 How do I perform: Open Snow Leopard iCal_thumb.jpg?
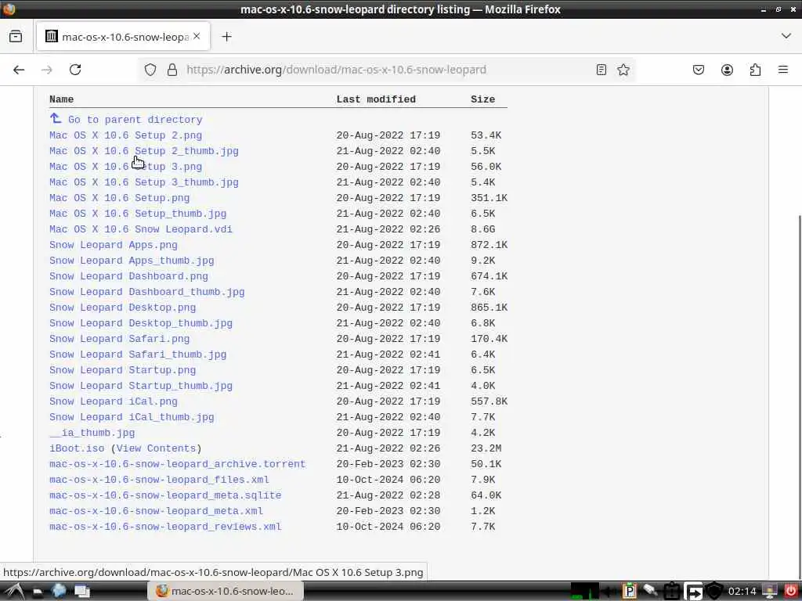(x=132, y=417)
